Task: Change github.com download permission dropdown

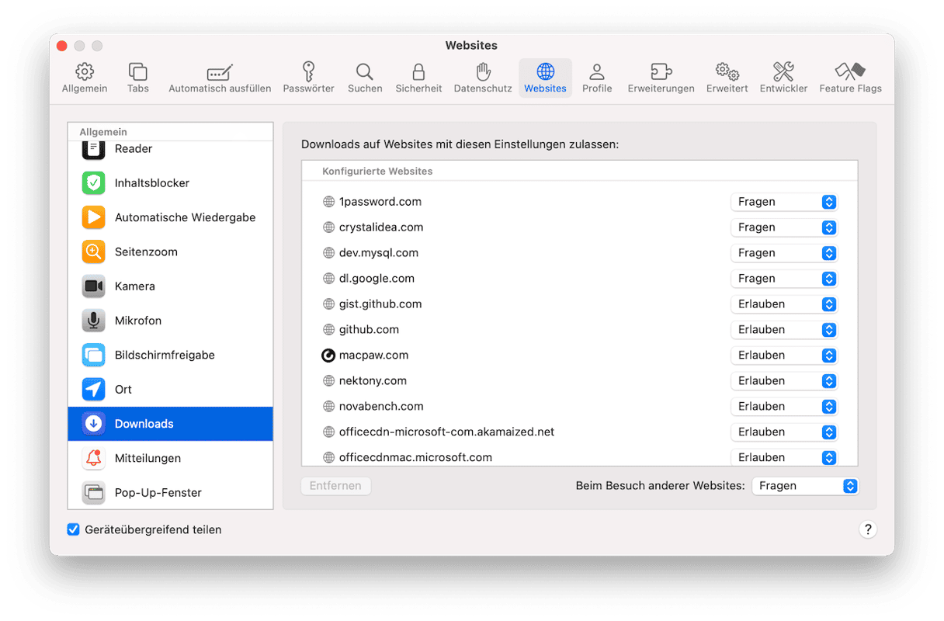Action: point(784,330)
